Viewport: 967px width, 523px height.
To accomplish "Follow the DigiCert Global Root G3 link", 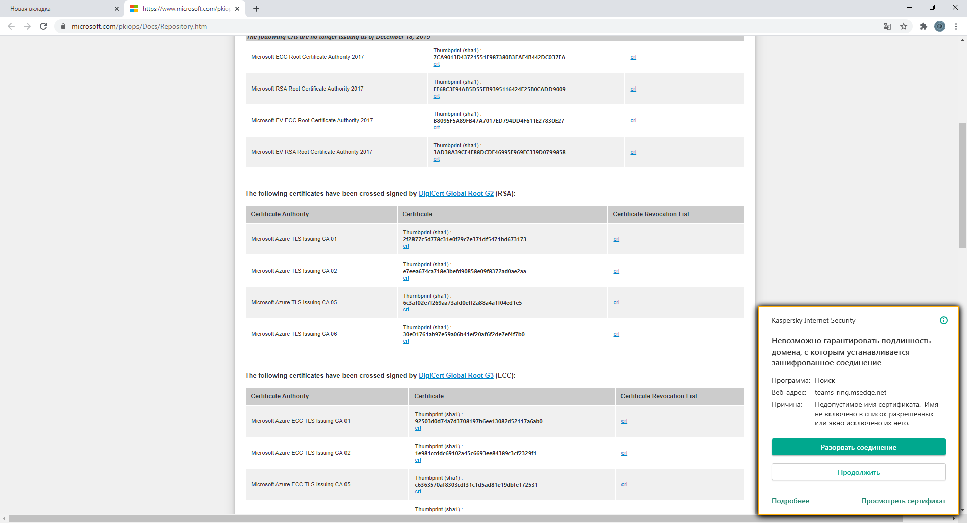I will pyautogui.click(x=456, y=375).
